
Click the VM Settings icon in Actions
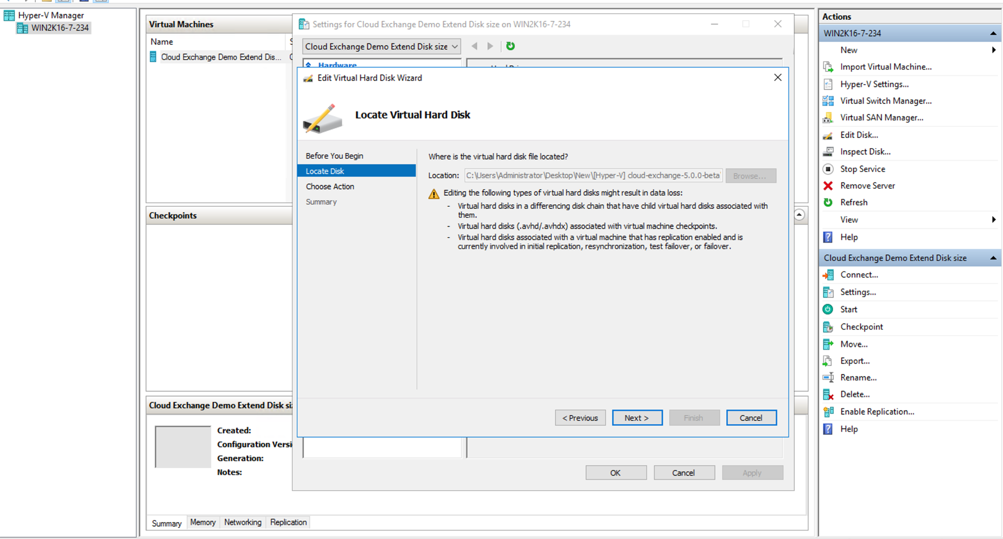828,292
